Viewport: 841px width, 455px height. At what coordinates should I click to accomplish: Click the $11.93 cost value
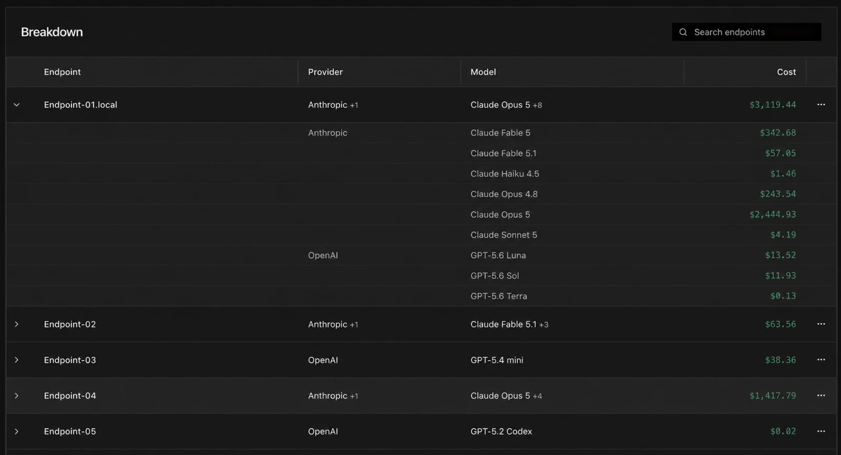pyautogui.click(x=781, y=276)
